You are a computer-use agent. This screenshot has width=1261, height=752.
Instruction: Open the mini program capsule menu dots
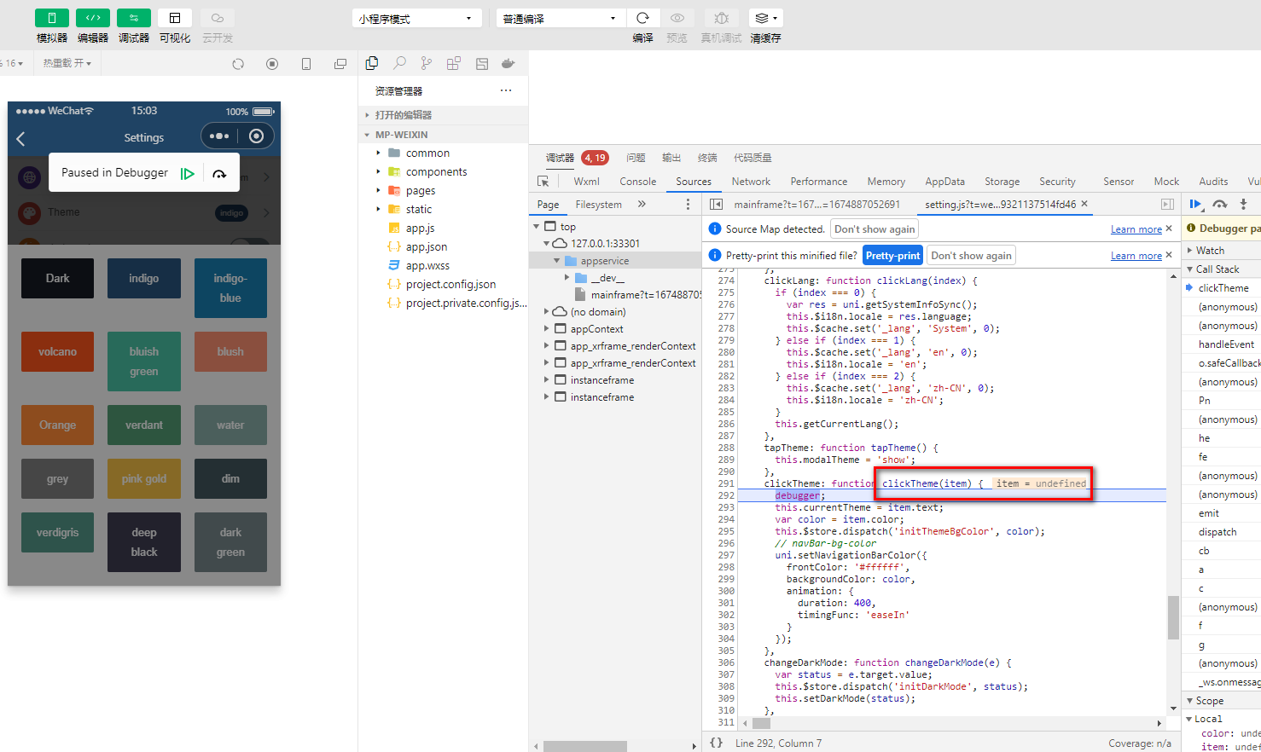219,136
